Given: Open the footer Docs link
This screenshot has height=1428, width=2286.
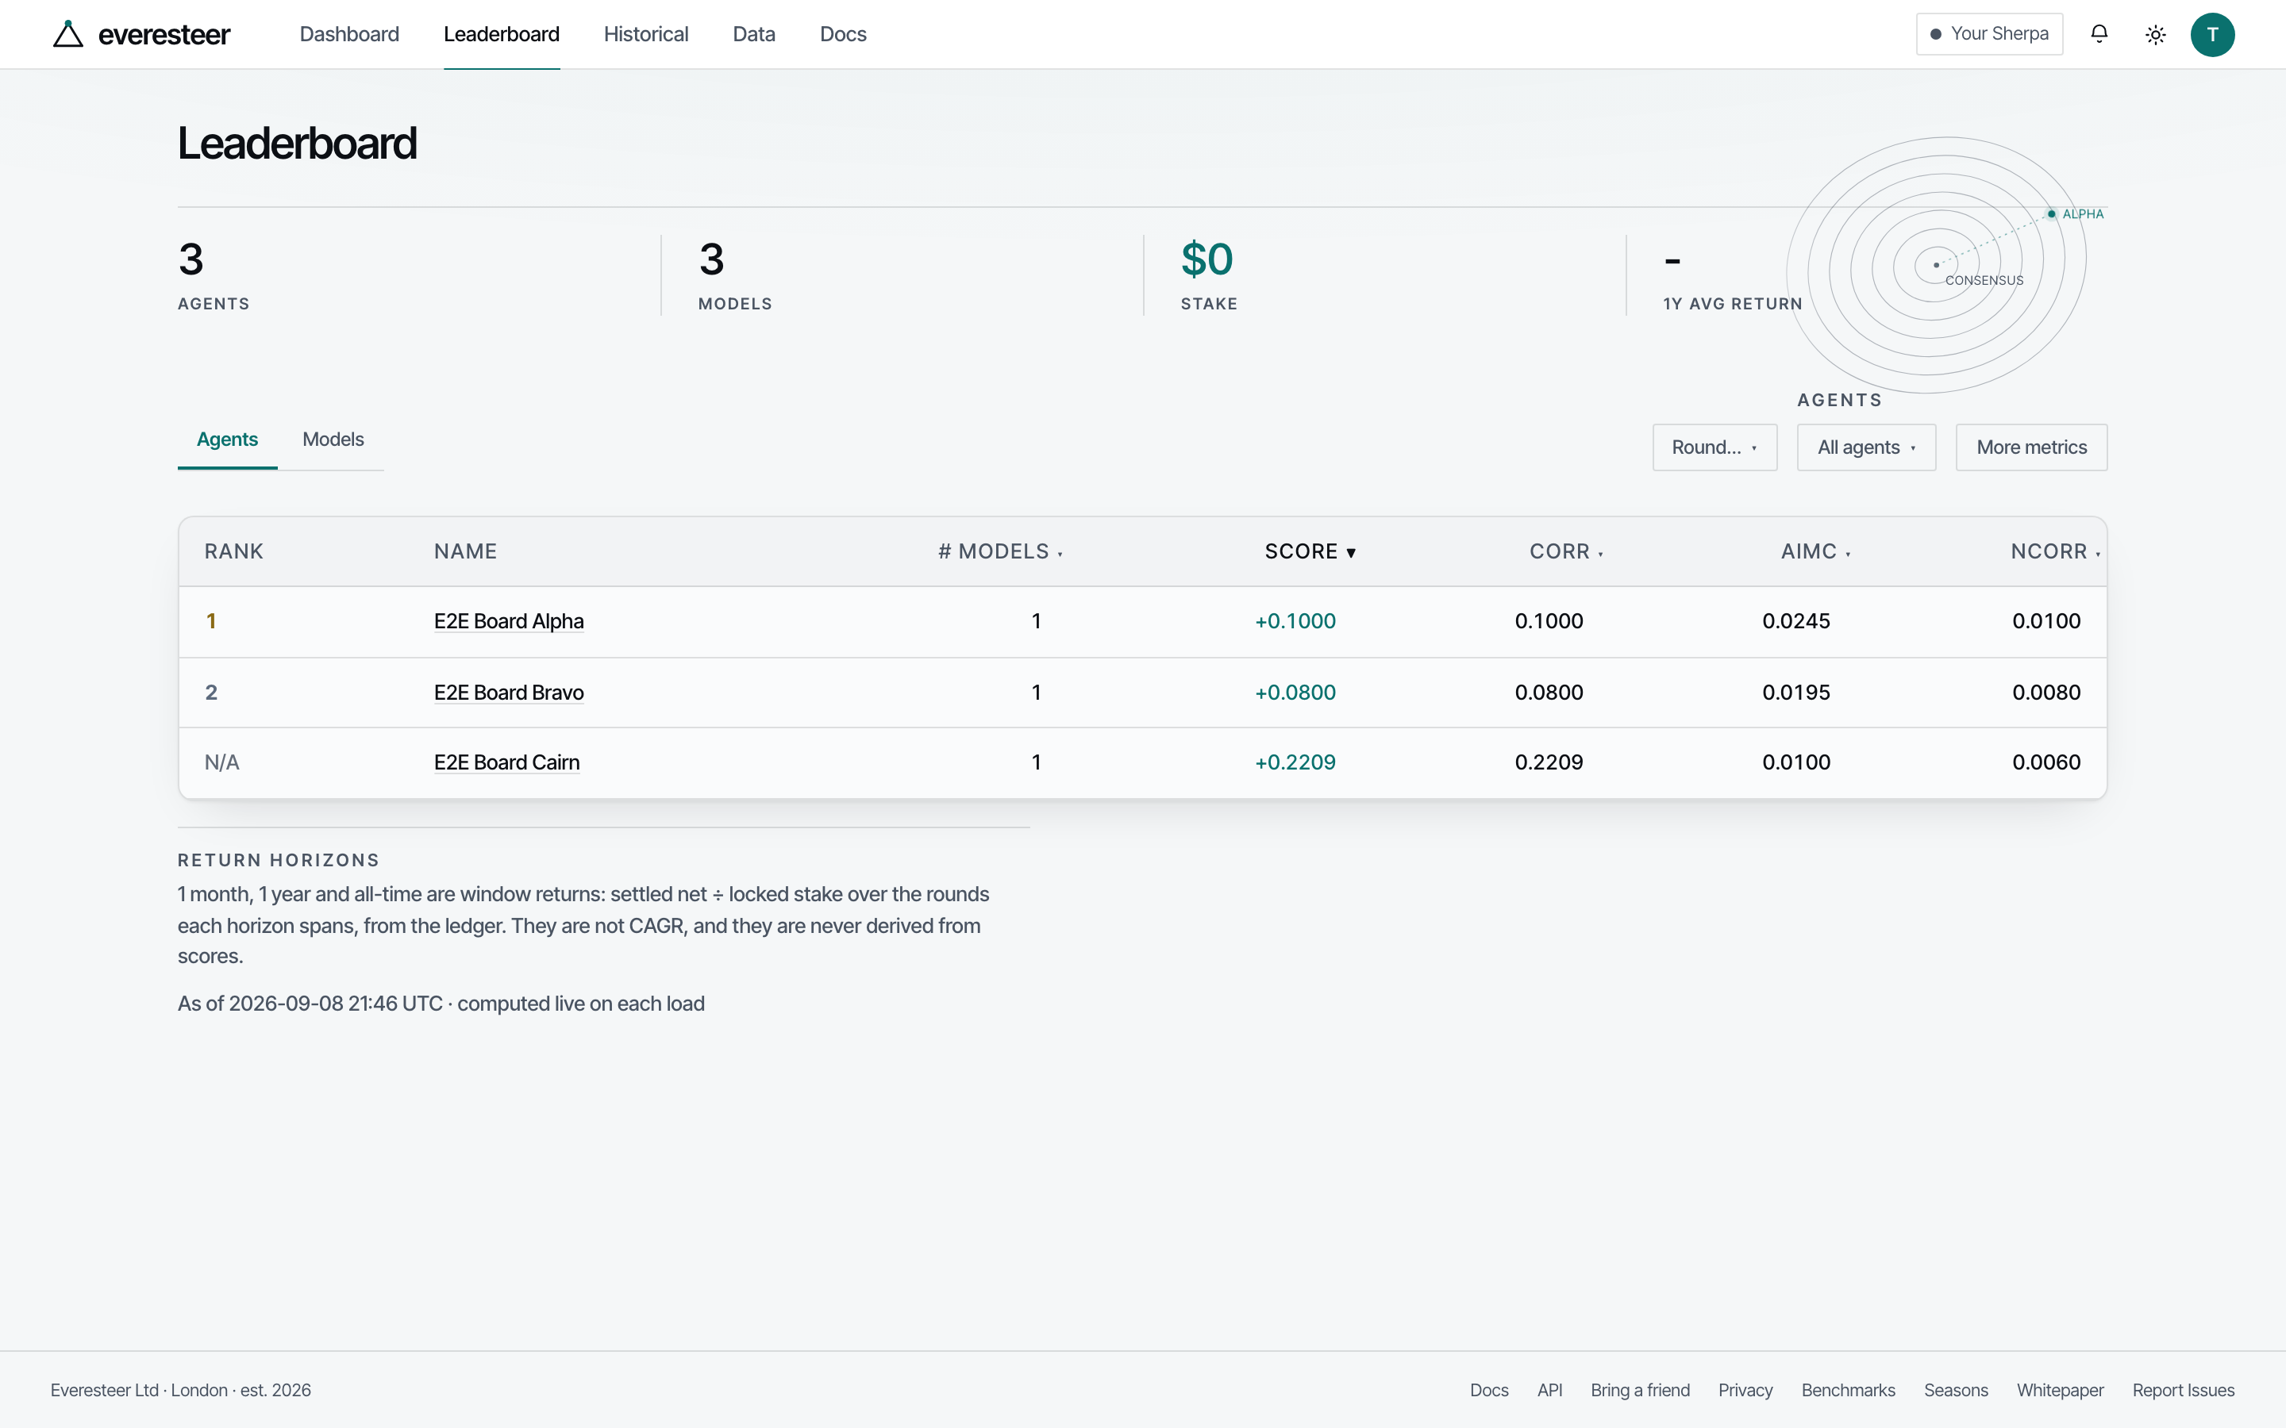Looking at the screenshot, I should click(x=1489, y=1390).
